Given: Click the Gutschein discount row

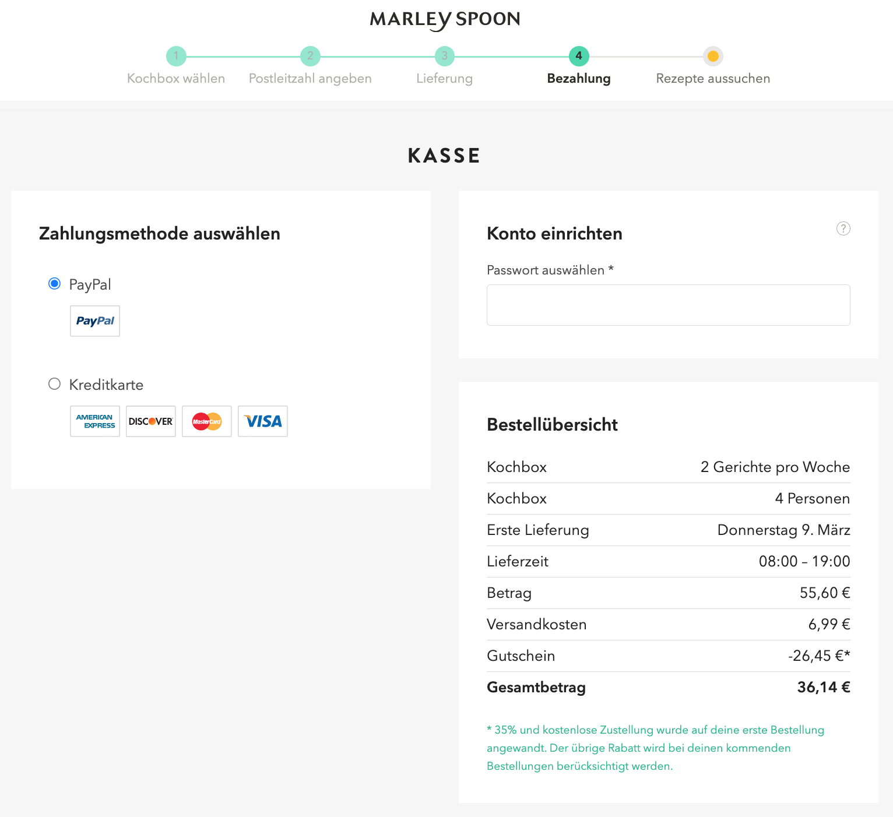Looking at the screenshot, I should (668, 656).
